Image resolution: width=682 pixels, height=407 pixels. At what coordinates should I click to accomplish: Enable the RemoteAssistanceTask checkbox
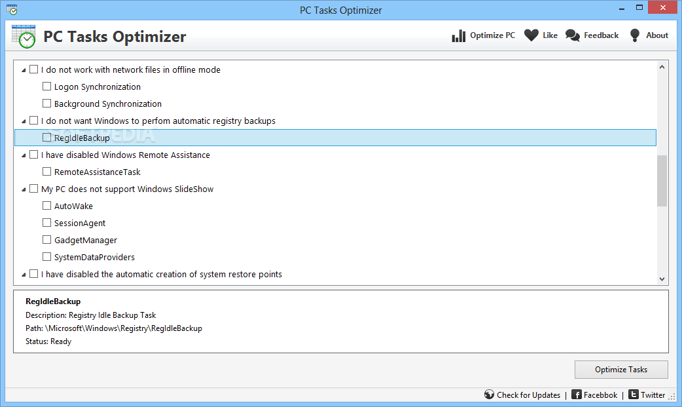tap(46, 171)
